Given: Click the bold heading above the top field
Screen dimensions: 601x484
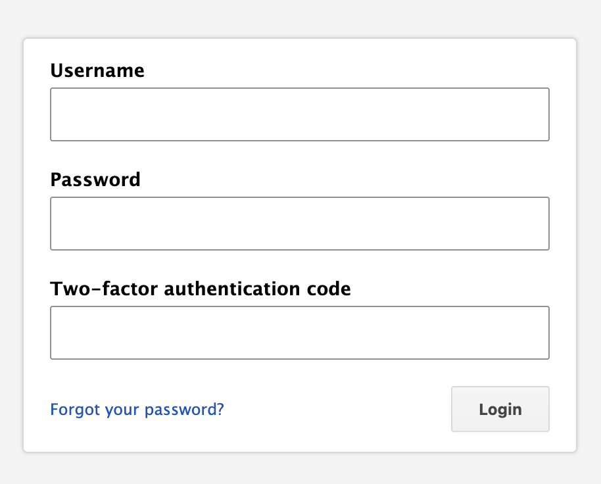Looking at the screenshot, I should point(97,70).
